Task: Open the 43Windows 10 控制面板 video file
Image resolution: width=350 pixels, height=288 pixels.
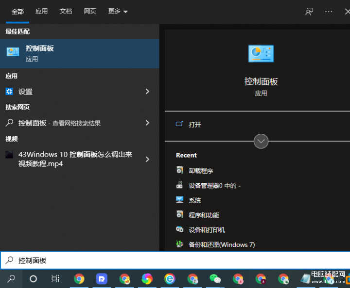Action: [71, 159]
